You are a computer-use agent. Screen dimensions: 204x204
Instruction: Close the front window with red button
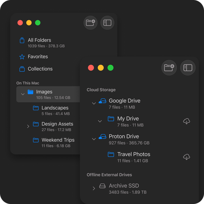tap(91, 68)
